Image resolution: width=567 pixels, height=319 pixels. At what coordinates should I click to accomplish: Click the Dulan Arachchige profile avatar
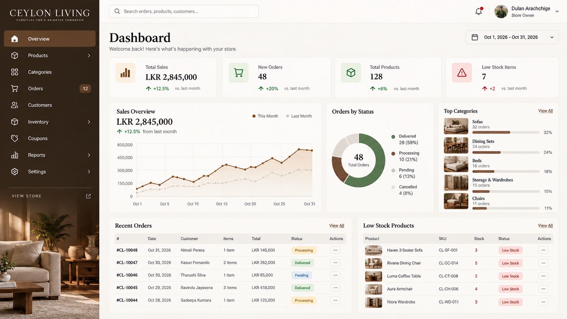click(501, 11)
